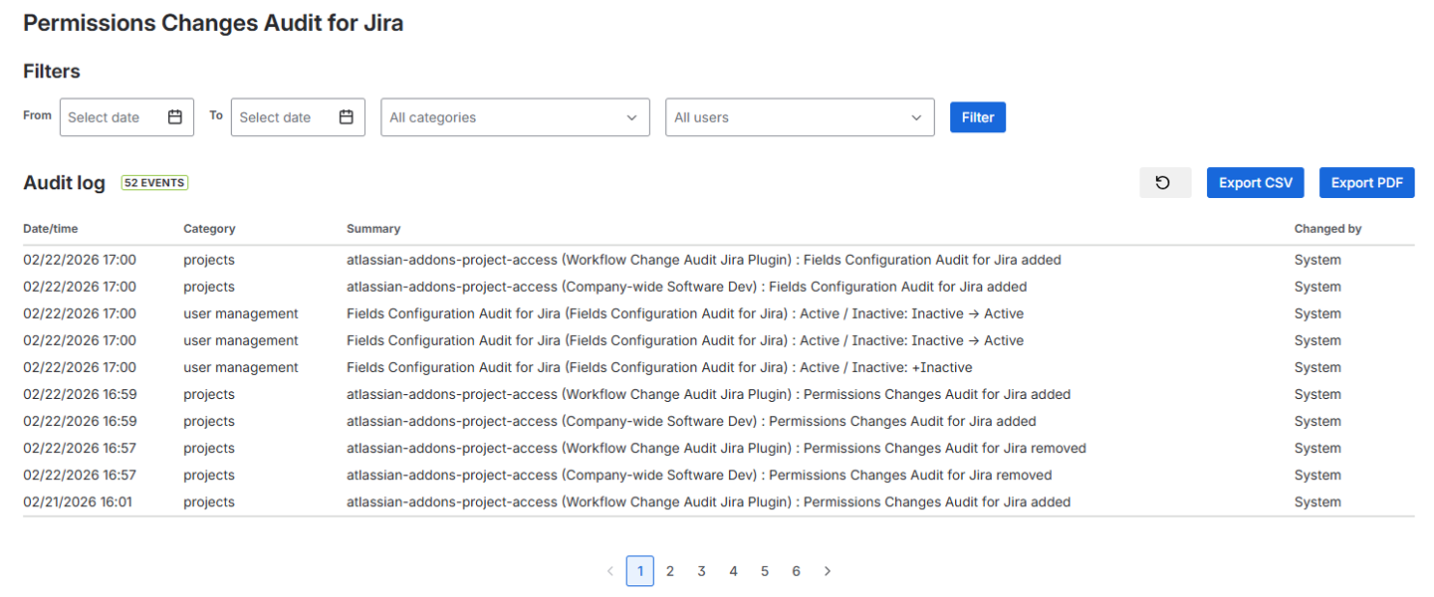Click the Summary column header
This screenshot has width=1434, height=597.
click(x=373, y=229)
